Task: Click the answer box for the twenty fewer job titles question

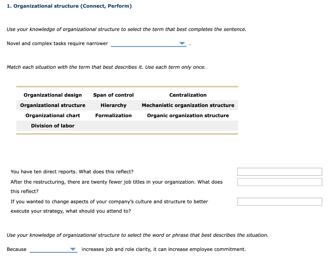Action: [x=279, y=182]
